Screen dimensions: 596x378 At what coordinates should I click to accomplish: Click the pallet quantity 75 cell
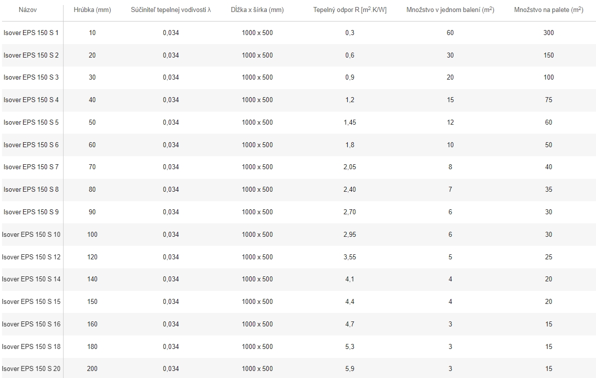548,100
